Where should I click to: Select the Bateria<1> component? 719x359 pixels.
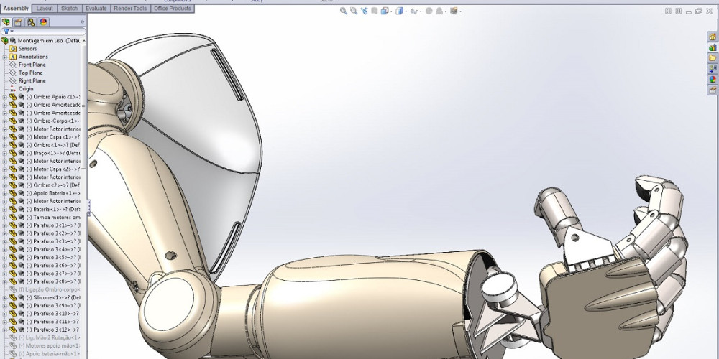coord(52,209)
